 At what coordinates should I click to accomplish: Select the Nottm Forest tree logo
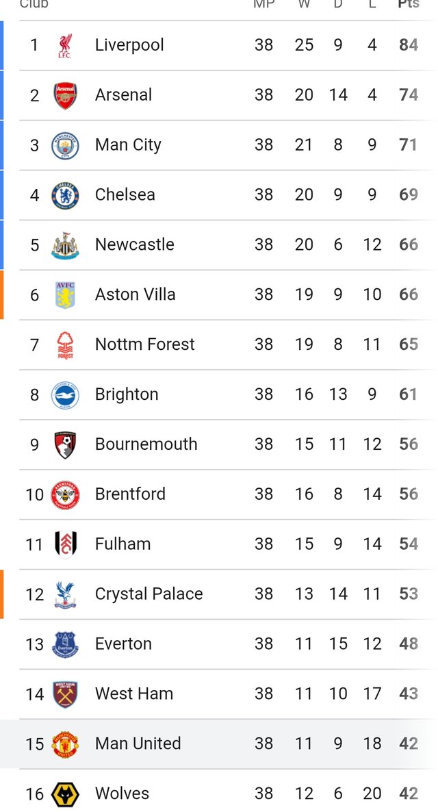pos(65,345)
